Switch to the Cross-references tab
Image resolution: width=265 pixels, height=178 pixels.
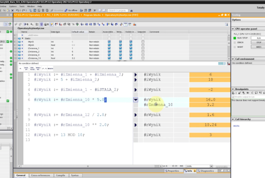coord(40,175)
